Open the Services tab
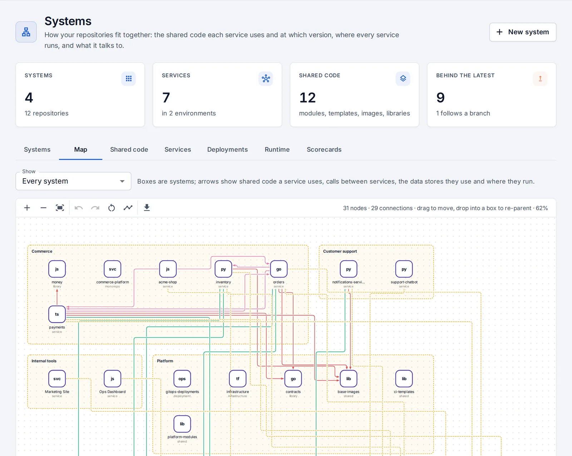Viewport: 572px width, 456px height. (x=178, y=150)
